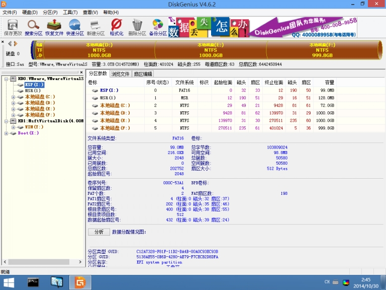The image size is (386, 290).
Task: Open the File (文件) menu
Action: (x=10, y=12)
